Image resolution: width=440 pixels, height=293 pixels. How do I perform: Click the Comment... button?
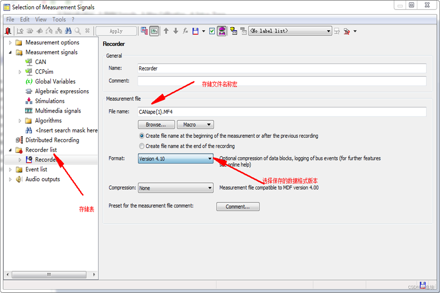[x=238, y=207]
